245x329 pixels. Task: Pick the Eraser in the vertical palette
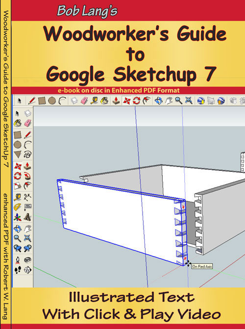[x=27, y=123]
